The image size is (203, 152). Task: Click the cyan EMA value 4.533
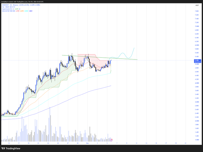click(26, 11)
